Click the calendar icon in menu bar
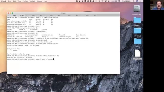 click(119, 1)
